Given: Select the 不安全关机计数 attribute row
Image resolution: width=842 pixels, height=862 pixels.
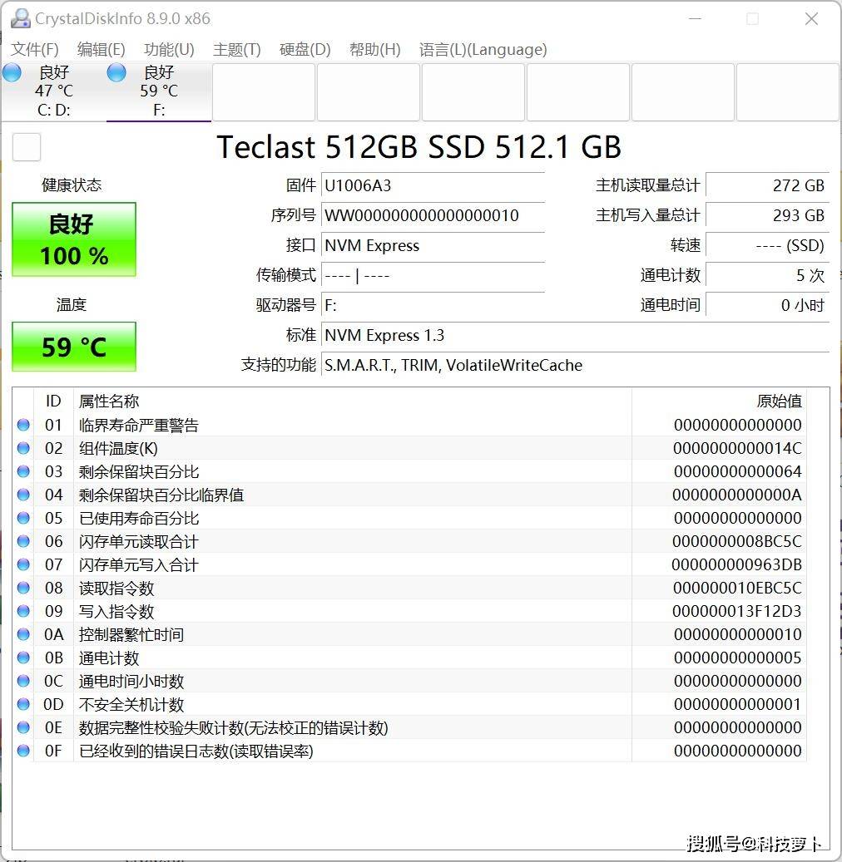Looking at the screenshot, I should pyautogui.click(x=409, y=704).
